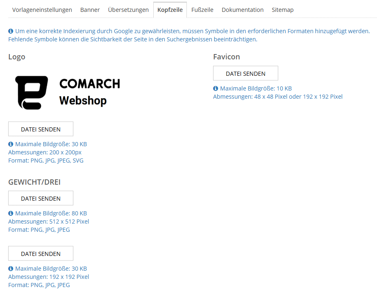Click DATEI SENDEN under Favicon
The height and width of the screenshot is (294, 377).
(x=245, y=73)
